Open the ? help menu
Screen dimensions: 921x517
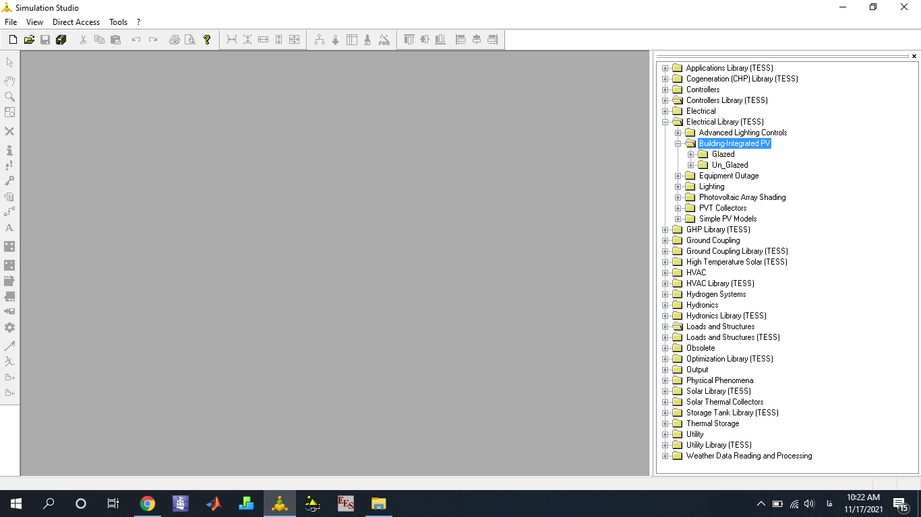[138, 22]
